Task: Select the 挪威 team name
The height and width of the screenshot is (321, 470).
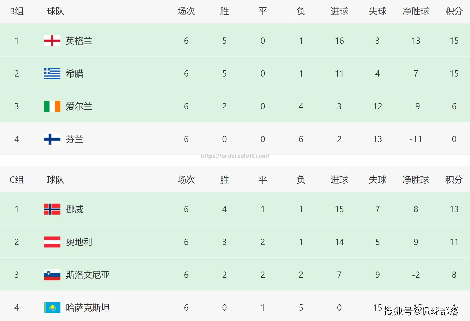Action: coord(74,209)
